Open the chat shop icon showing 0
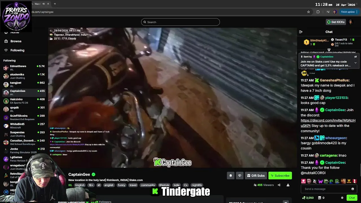 click(x=321, y=198)
